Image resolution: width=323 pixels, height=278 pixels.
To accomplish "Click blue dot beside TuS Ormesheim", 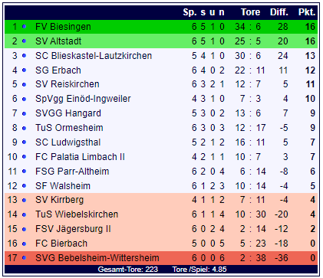I will 25,128.
